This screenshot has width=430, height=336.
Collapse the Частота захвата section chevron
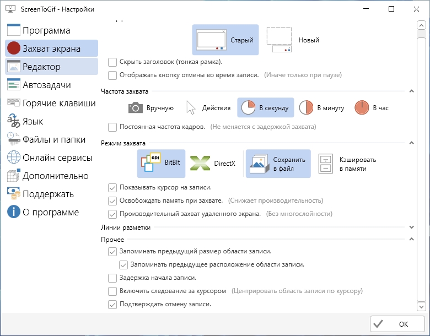[411, 91]
